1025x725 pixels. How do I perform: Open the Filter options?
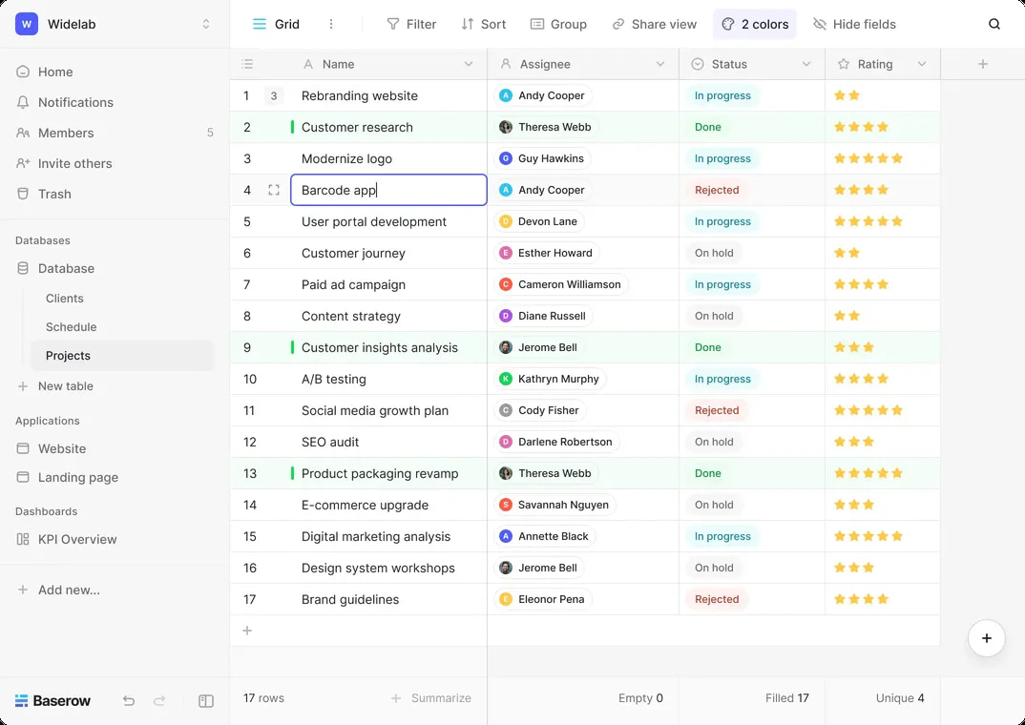(411, 24)
